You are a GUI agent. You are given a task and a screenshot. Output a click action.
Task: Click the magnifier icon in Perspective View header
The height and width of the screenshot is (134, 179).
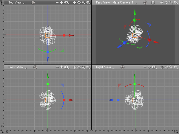click(x=171, y=2)
